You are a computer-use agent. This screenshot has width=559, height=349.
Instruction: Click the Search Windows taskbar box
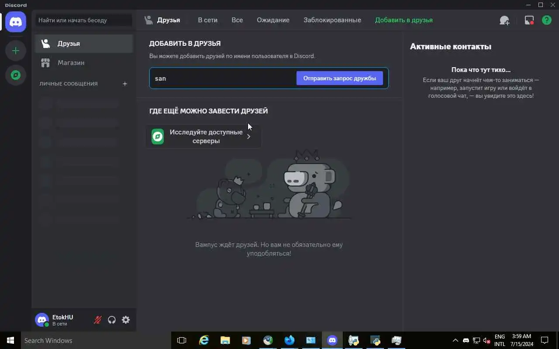95,340
